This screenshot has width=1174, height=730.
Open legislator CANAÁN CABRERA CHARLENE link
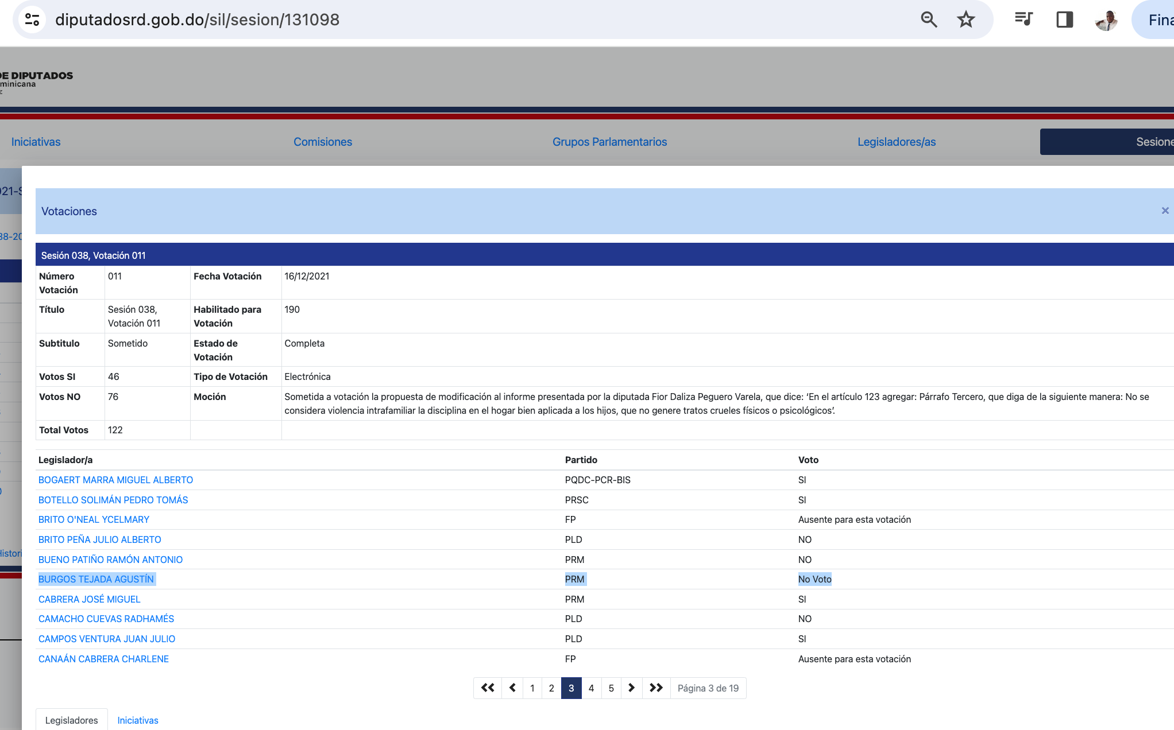(x=103, y=659)
